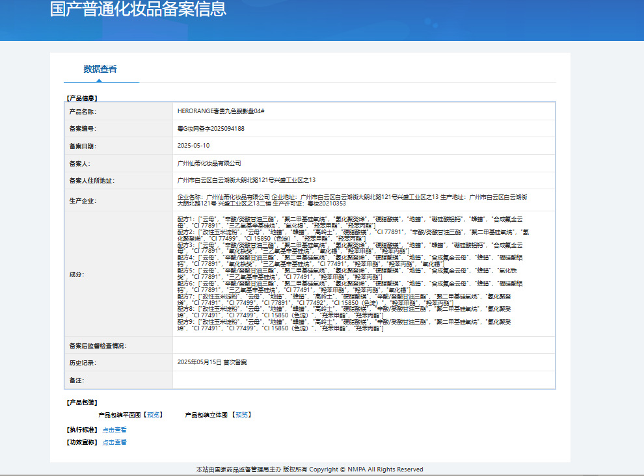
Task: Click the 生产企业 details text
Action: click(x=353, y=200)
